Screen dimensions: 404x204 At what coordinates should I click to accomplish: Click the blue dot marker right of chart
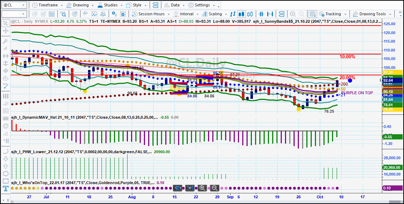[x=350, y=80]
